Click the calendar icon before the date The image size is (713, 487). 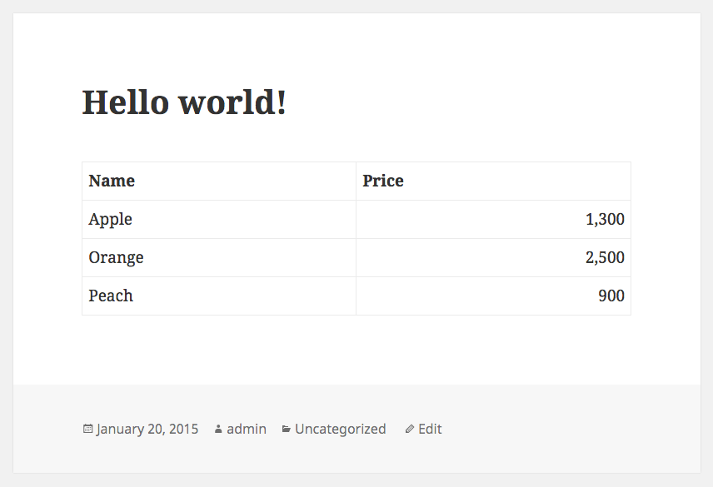[87, 429]
